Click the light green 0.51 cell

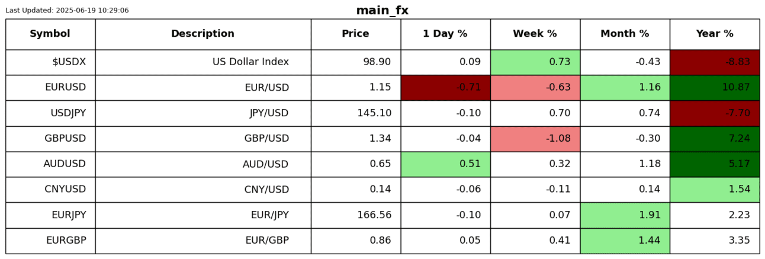[445, 164]
